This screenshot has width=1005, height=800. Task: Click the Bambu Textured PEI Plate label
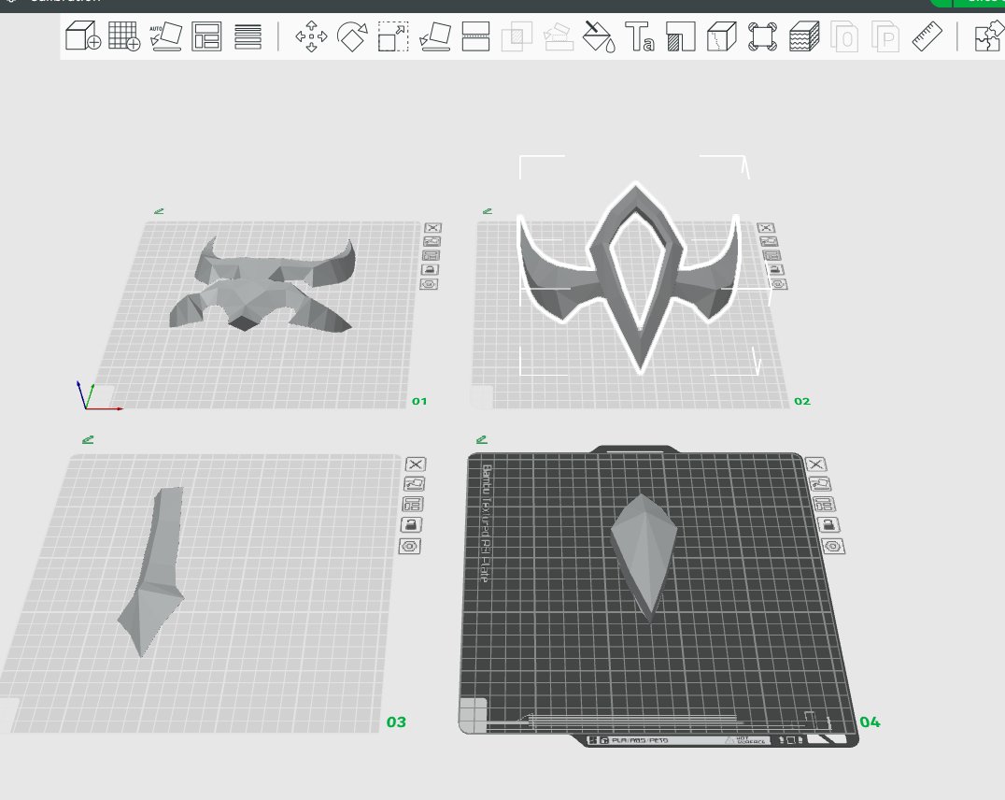[485, 522]
